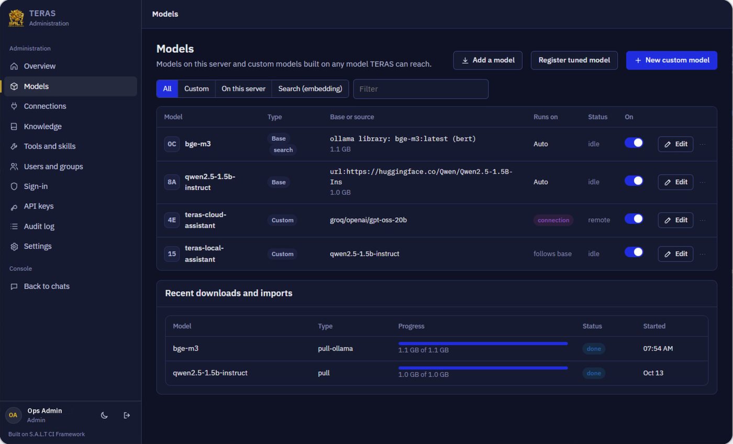Show models On this server tab
Image resolution: width=733 pixels, height=444 pixels.
pos(243,89)
